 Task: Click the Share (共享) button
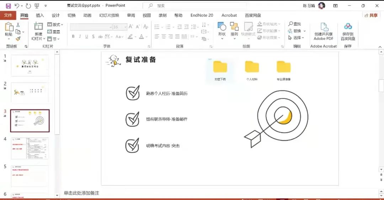coord(371,15)
